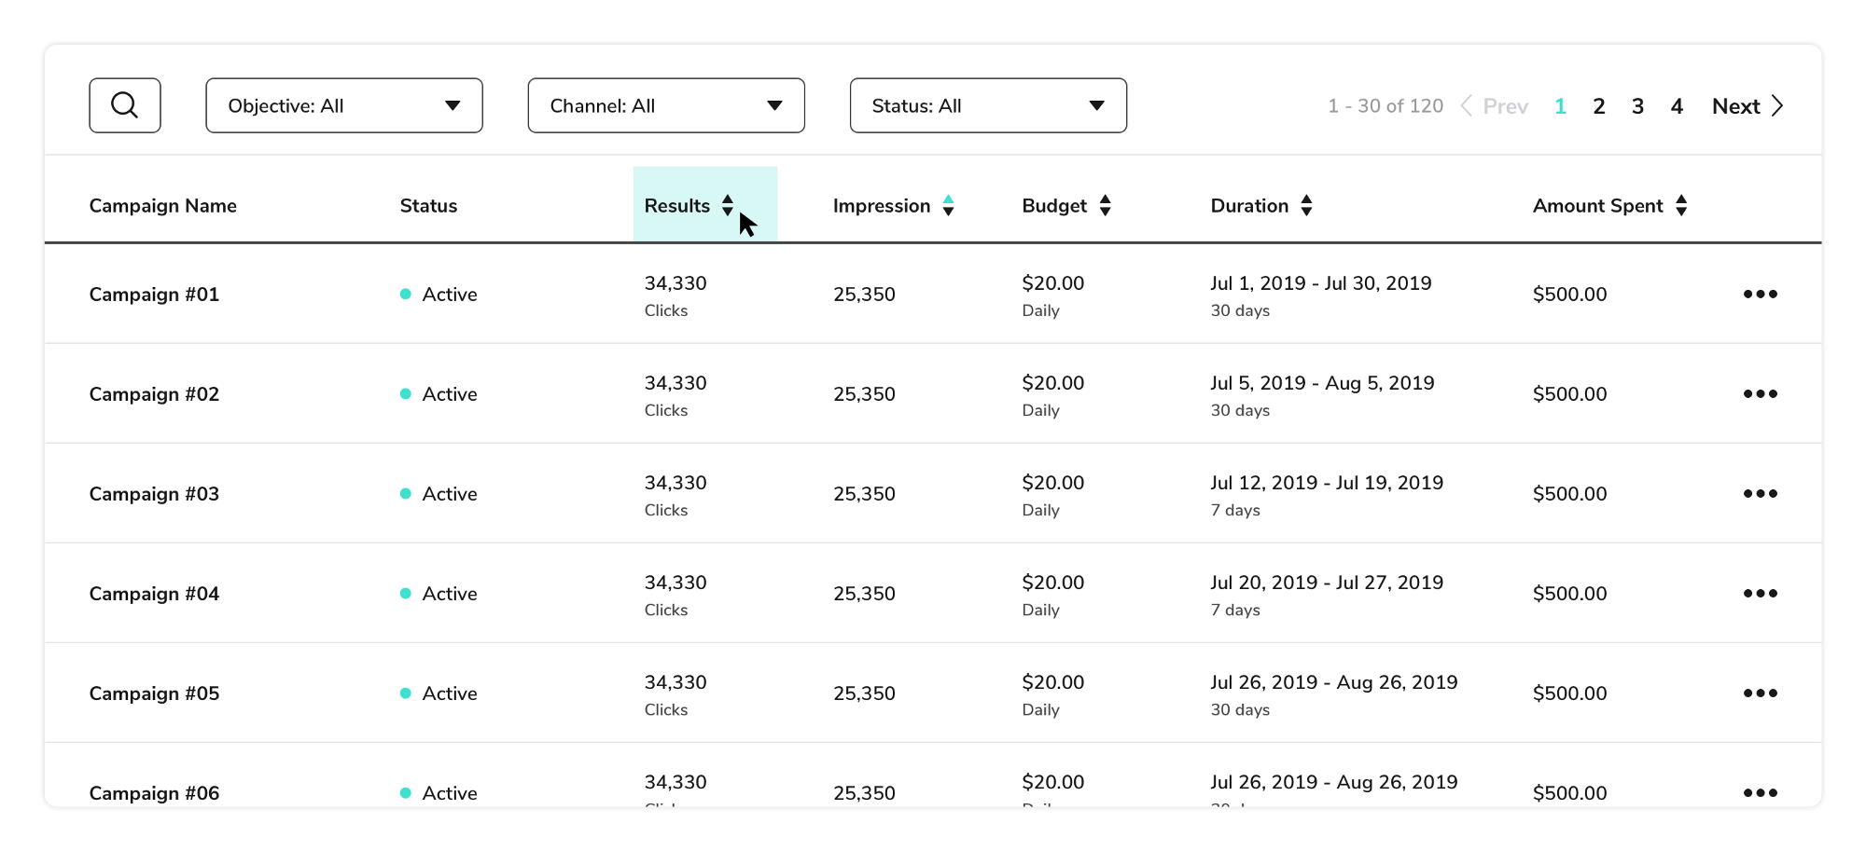Open the three-dot menu for Campaign #05
The height and width of the screenshot is (851, 1866).
tap(1760, 693)
